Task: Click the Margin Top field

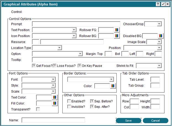Action: point(108,54)
